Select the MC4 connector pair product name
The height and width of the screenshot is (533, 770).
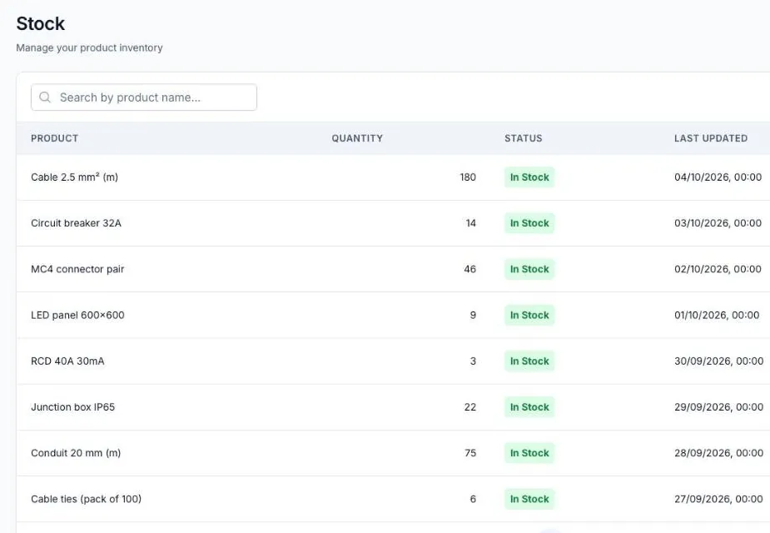click(77, 269)
